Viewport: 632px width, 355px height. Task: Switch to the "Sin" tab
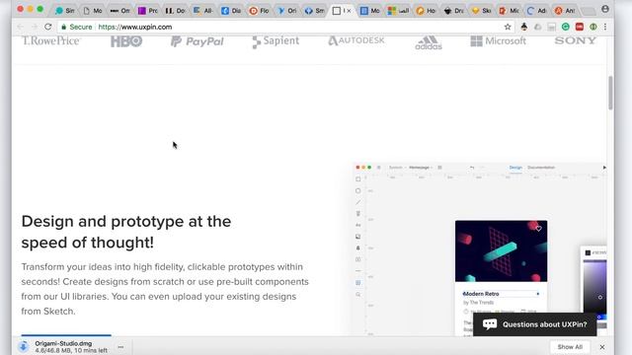pos(65,11)
